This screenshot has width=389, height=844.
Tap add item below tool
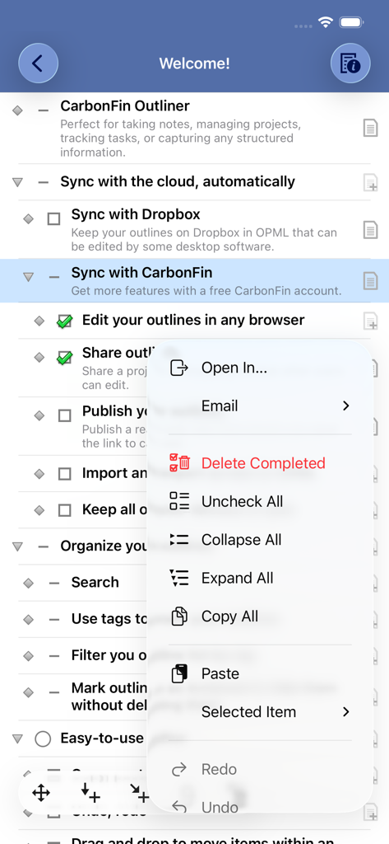(90, 792)
